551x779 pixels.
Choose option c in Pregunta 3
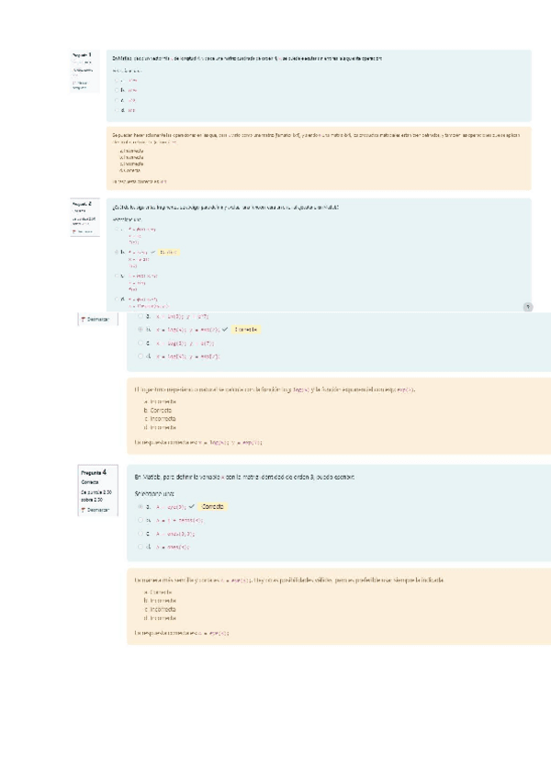(141, 342)
